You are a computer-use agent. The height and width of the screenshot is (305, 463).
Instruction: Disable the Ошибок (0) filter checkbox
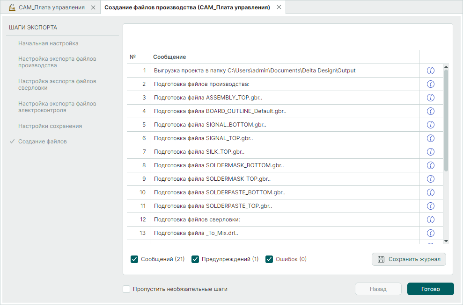[269, 259]
